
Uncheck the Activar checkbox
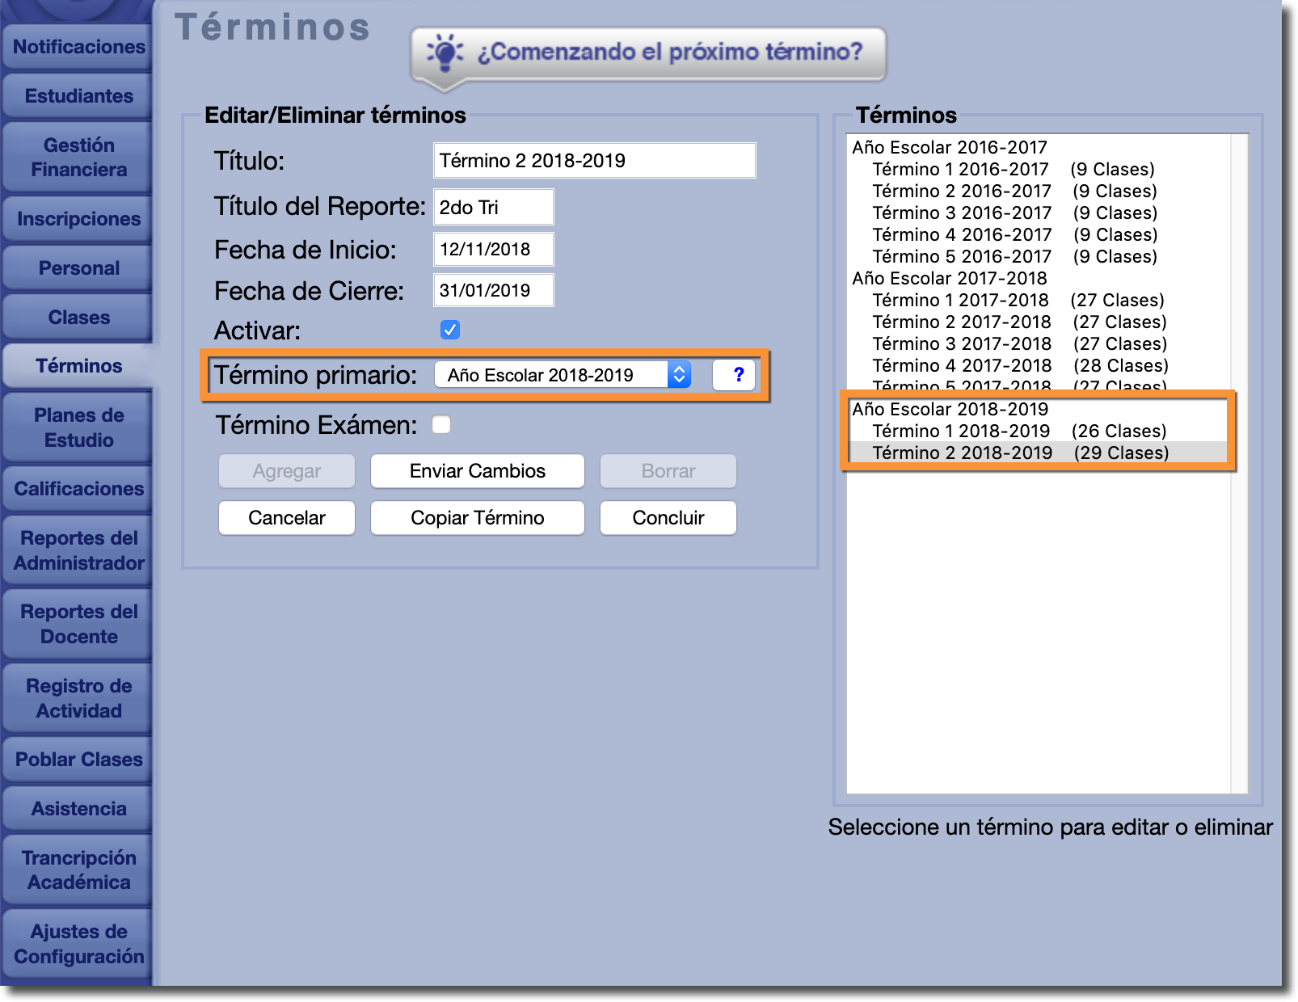[x=450, y=330]
